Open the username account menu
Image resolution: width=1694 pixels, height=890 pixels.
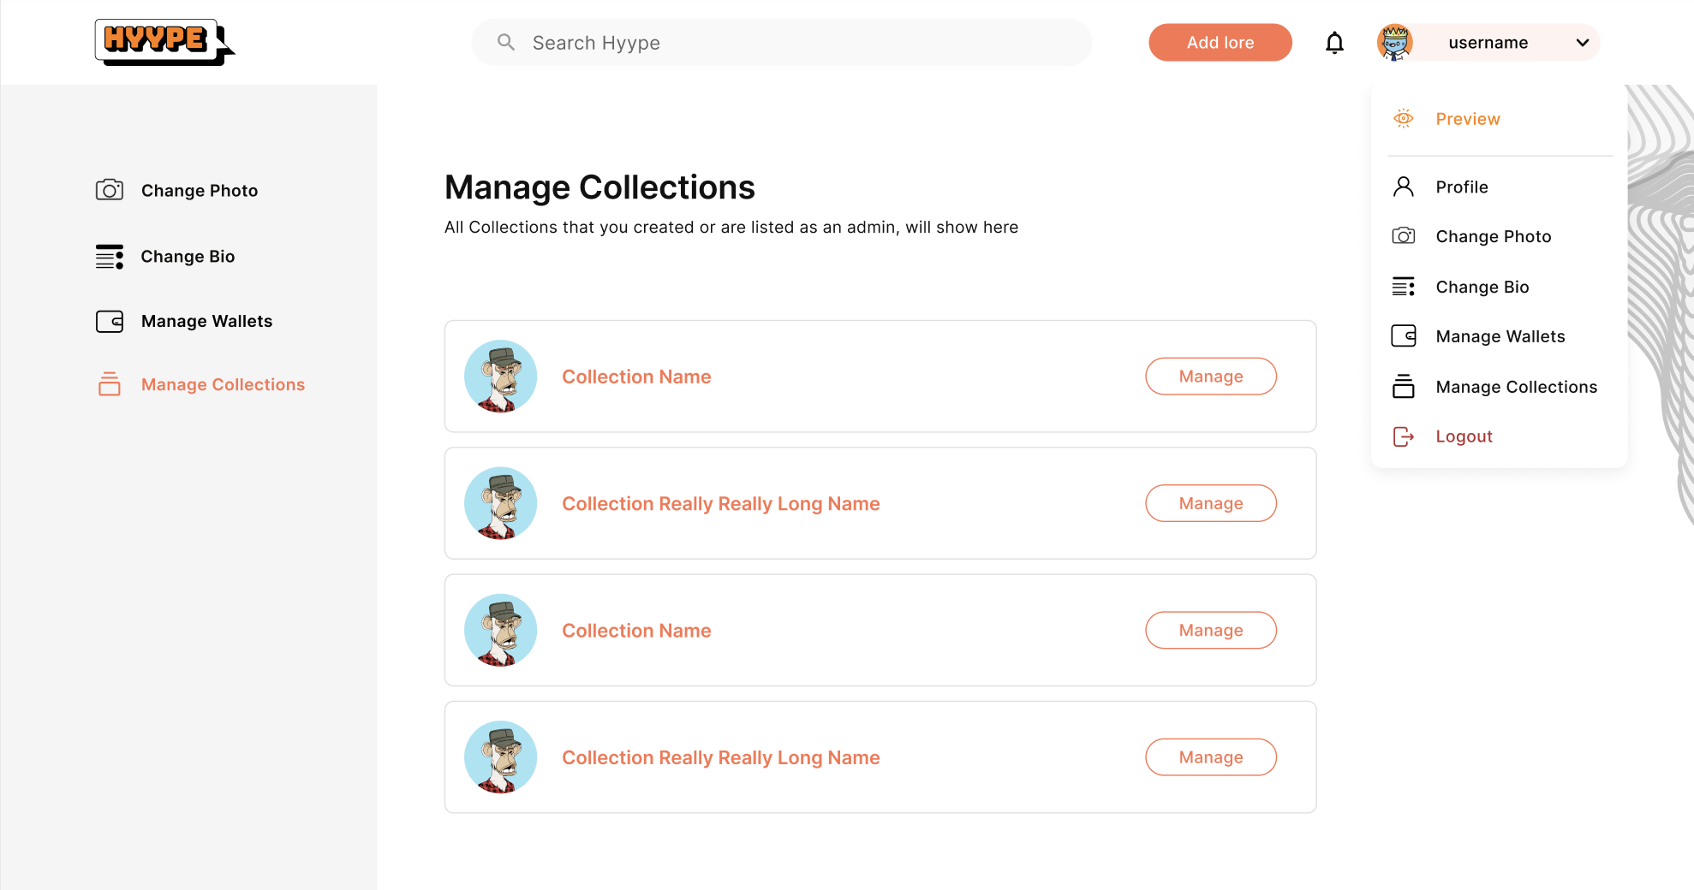point(1488,43)
